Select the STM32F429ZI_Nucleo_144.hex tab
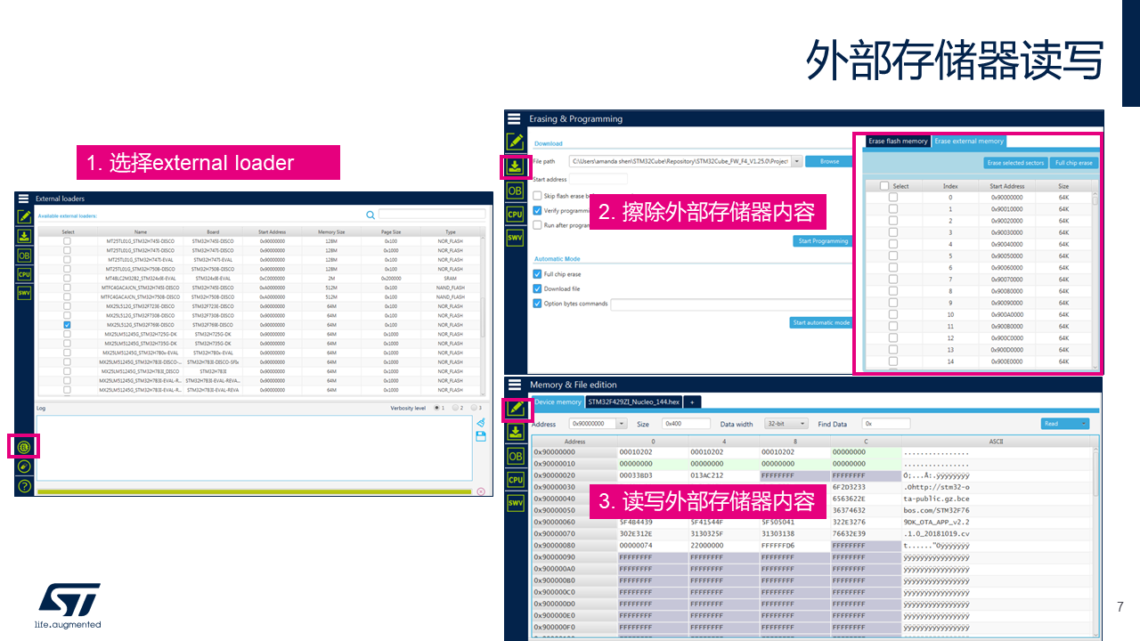The width and height of the screenshot is (1140, 641). [634, 402]
